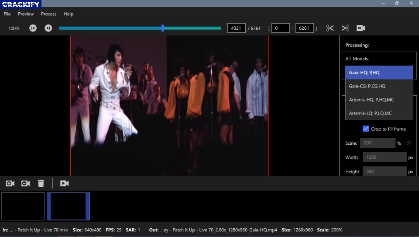Open the Preview menu
The height and width of the screenshot is (237, 419).
coord(26,14)
